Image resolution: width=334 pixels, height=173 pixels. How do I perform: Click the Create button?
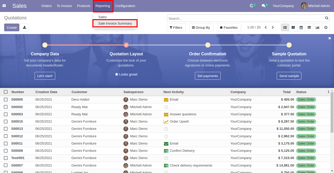(x=12, y=27)
